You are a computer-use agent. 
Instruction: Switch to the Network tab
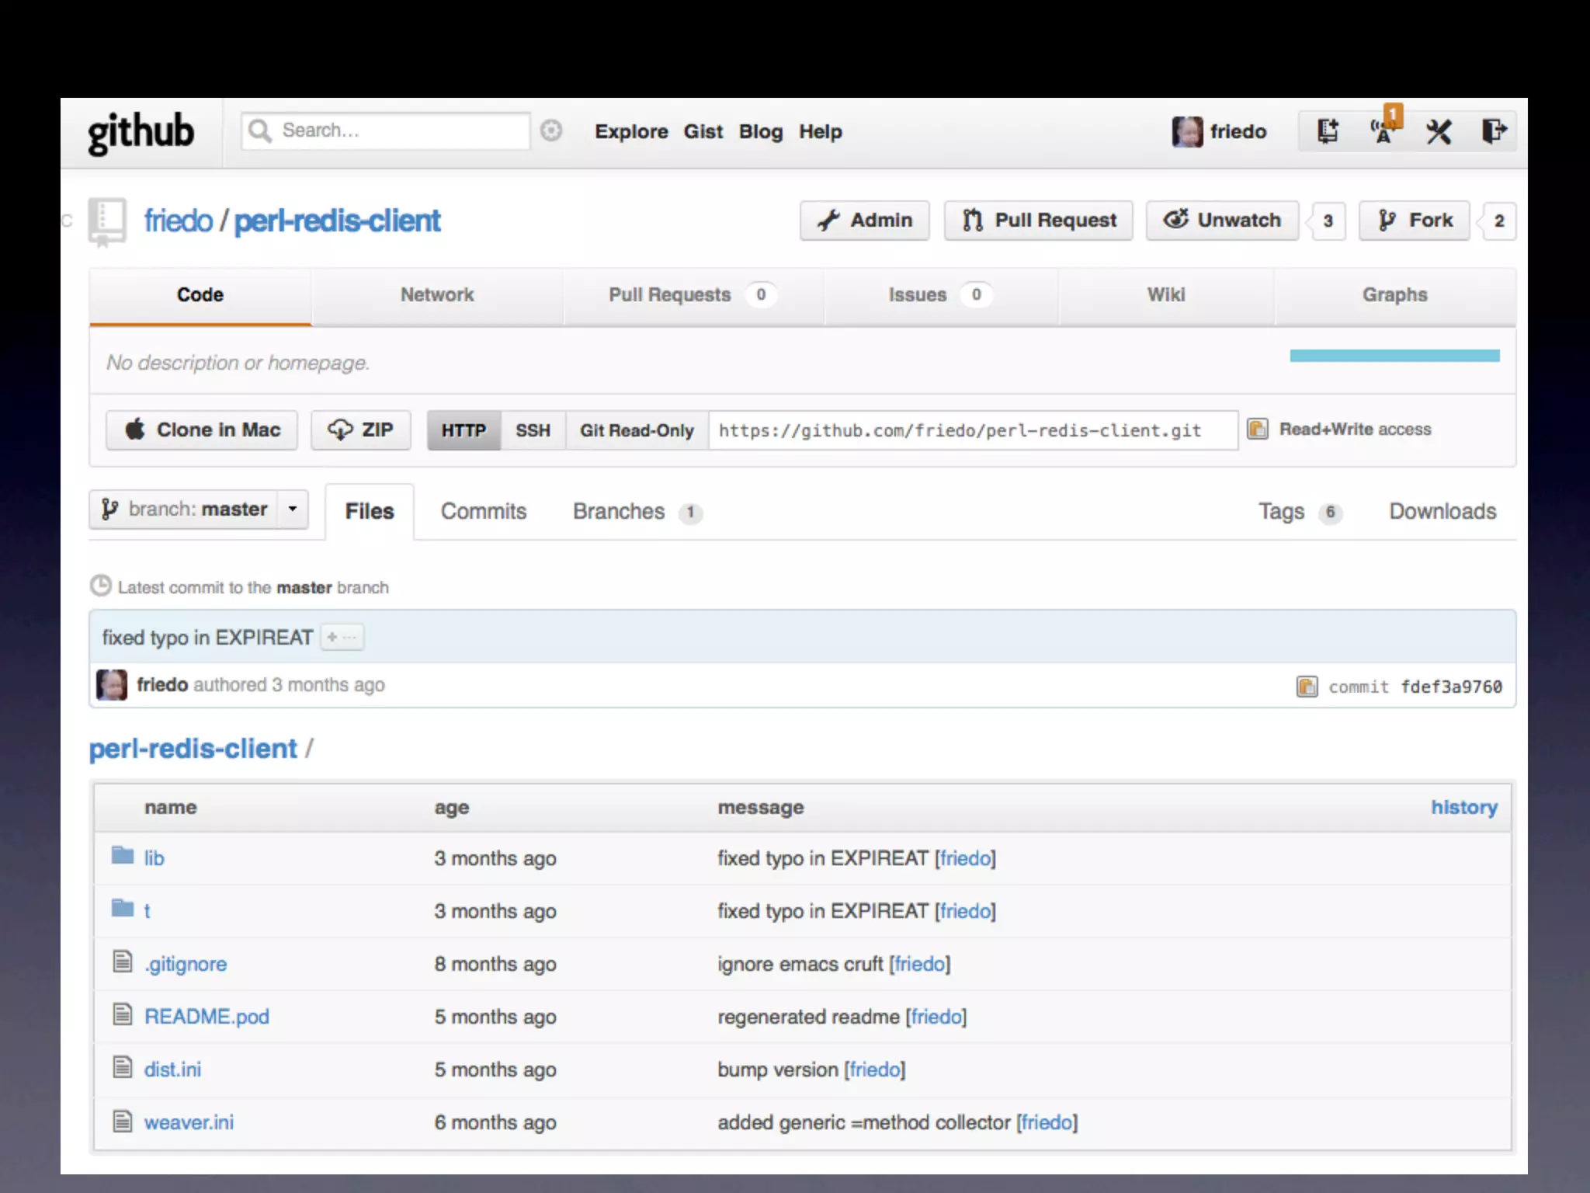click(437, 295)
